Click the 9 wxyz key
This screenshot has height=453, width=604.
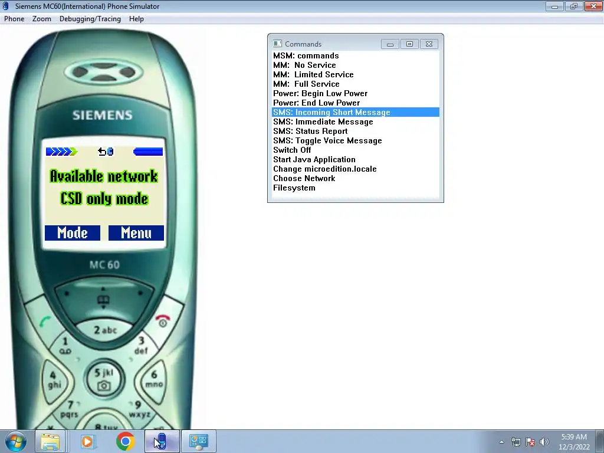(139, 409)
